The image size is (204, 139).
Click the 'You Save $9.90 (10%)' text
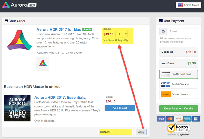click(x=116, y=40)
